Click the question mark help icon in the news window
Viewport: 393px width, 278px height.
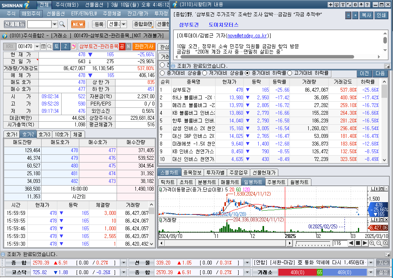[x=368, y=5]
